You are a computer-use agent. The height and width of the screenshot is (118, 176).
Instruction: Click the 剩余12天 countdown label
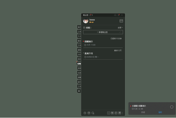(118, 50)
